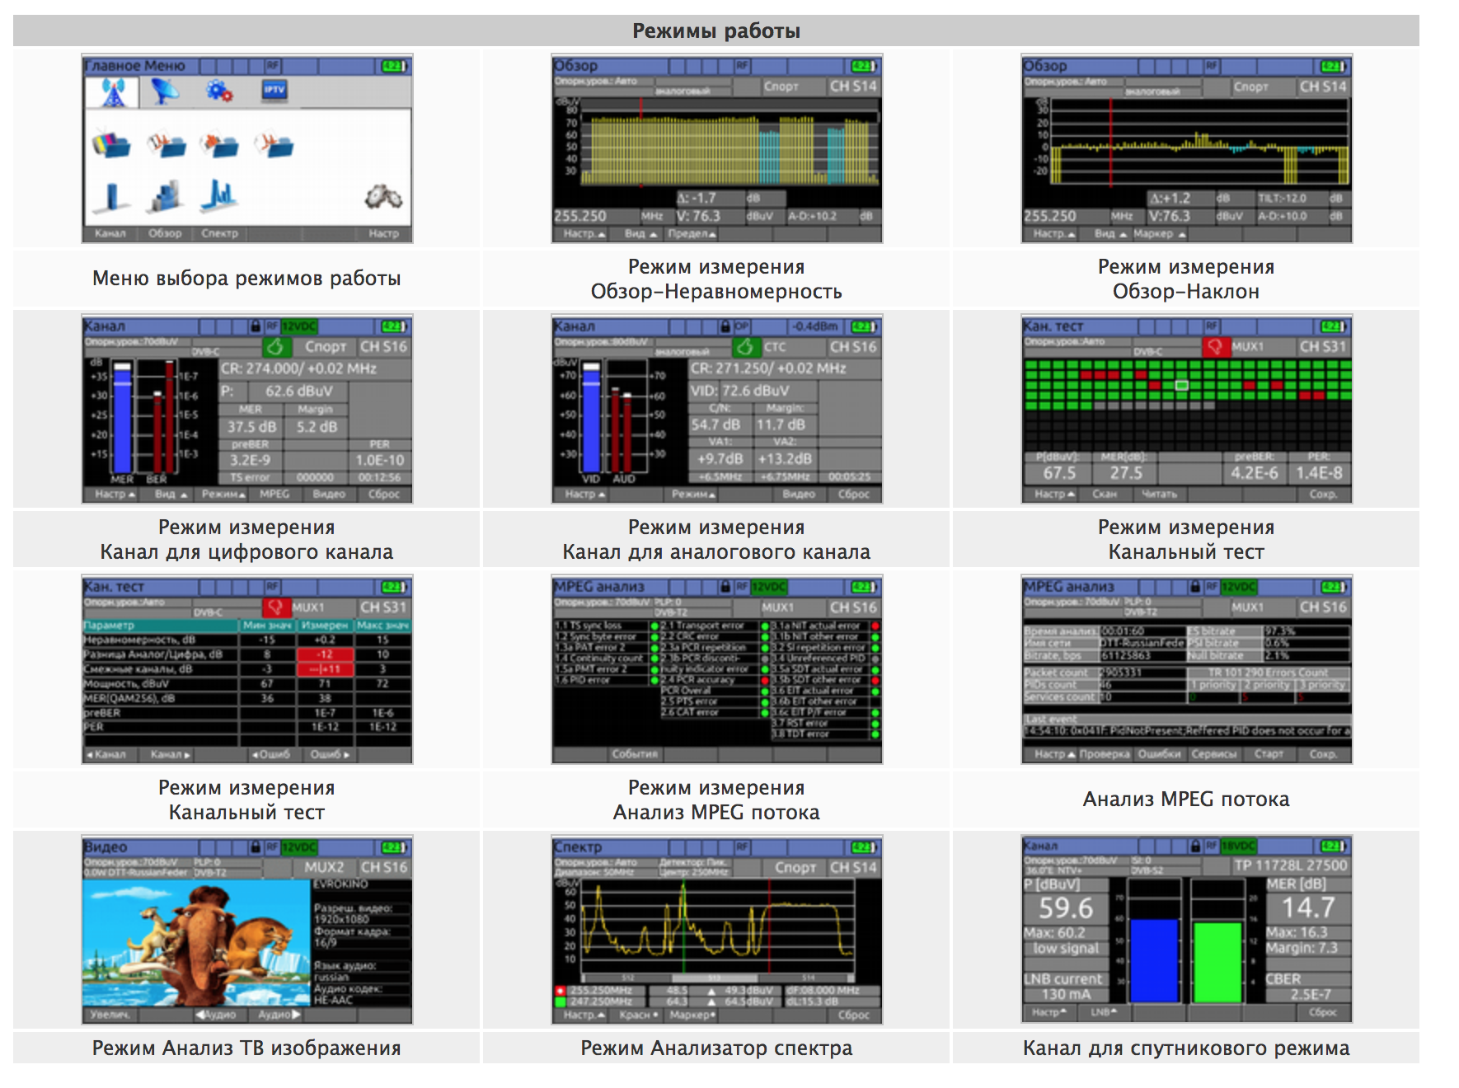Click the spectrum peaks chart icon

coord(220,196)
